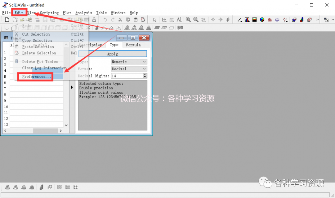Open the Help menu
This screenshot has width=335, height=198.
[134, 13]
